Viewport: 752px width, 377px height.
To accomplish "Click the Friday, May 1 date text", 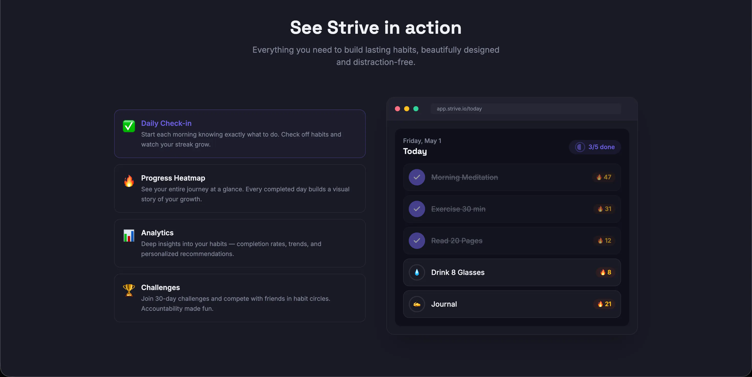I will pyautogui.click(x=422, y=141).
